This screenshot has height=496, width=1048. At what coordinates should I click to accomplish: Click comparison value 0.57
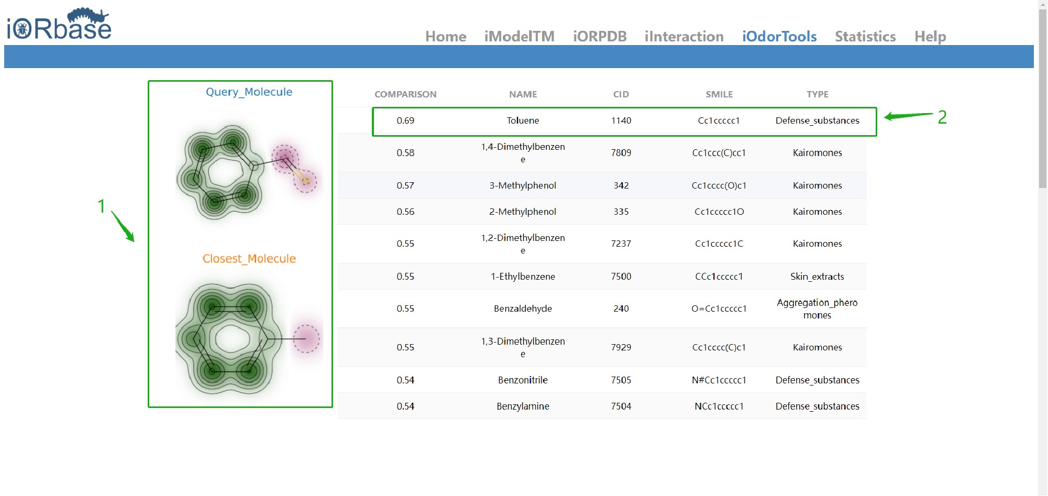click(405, 185)
